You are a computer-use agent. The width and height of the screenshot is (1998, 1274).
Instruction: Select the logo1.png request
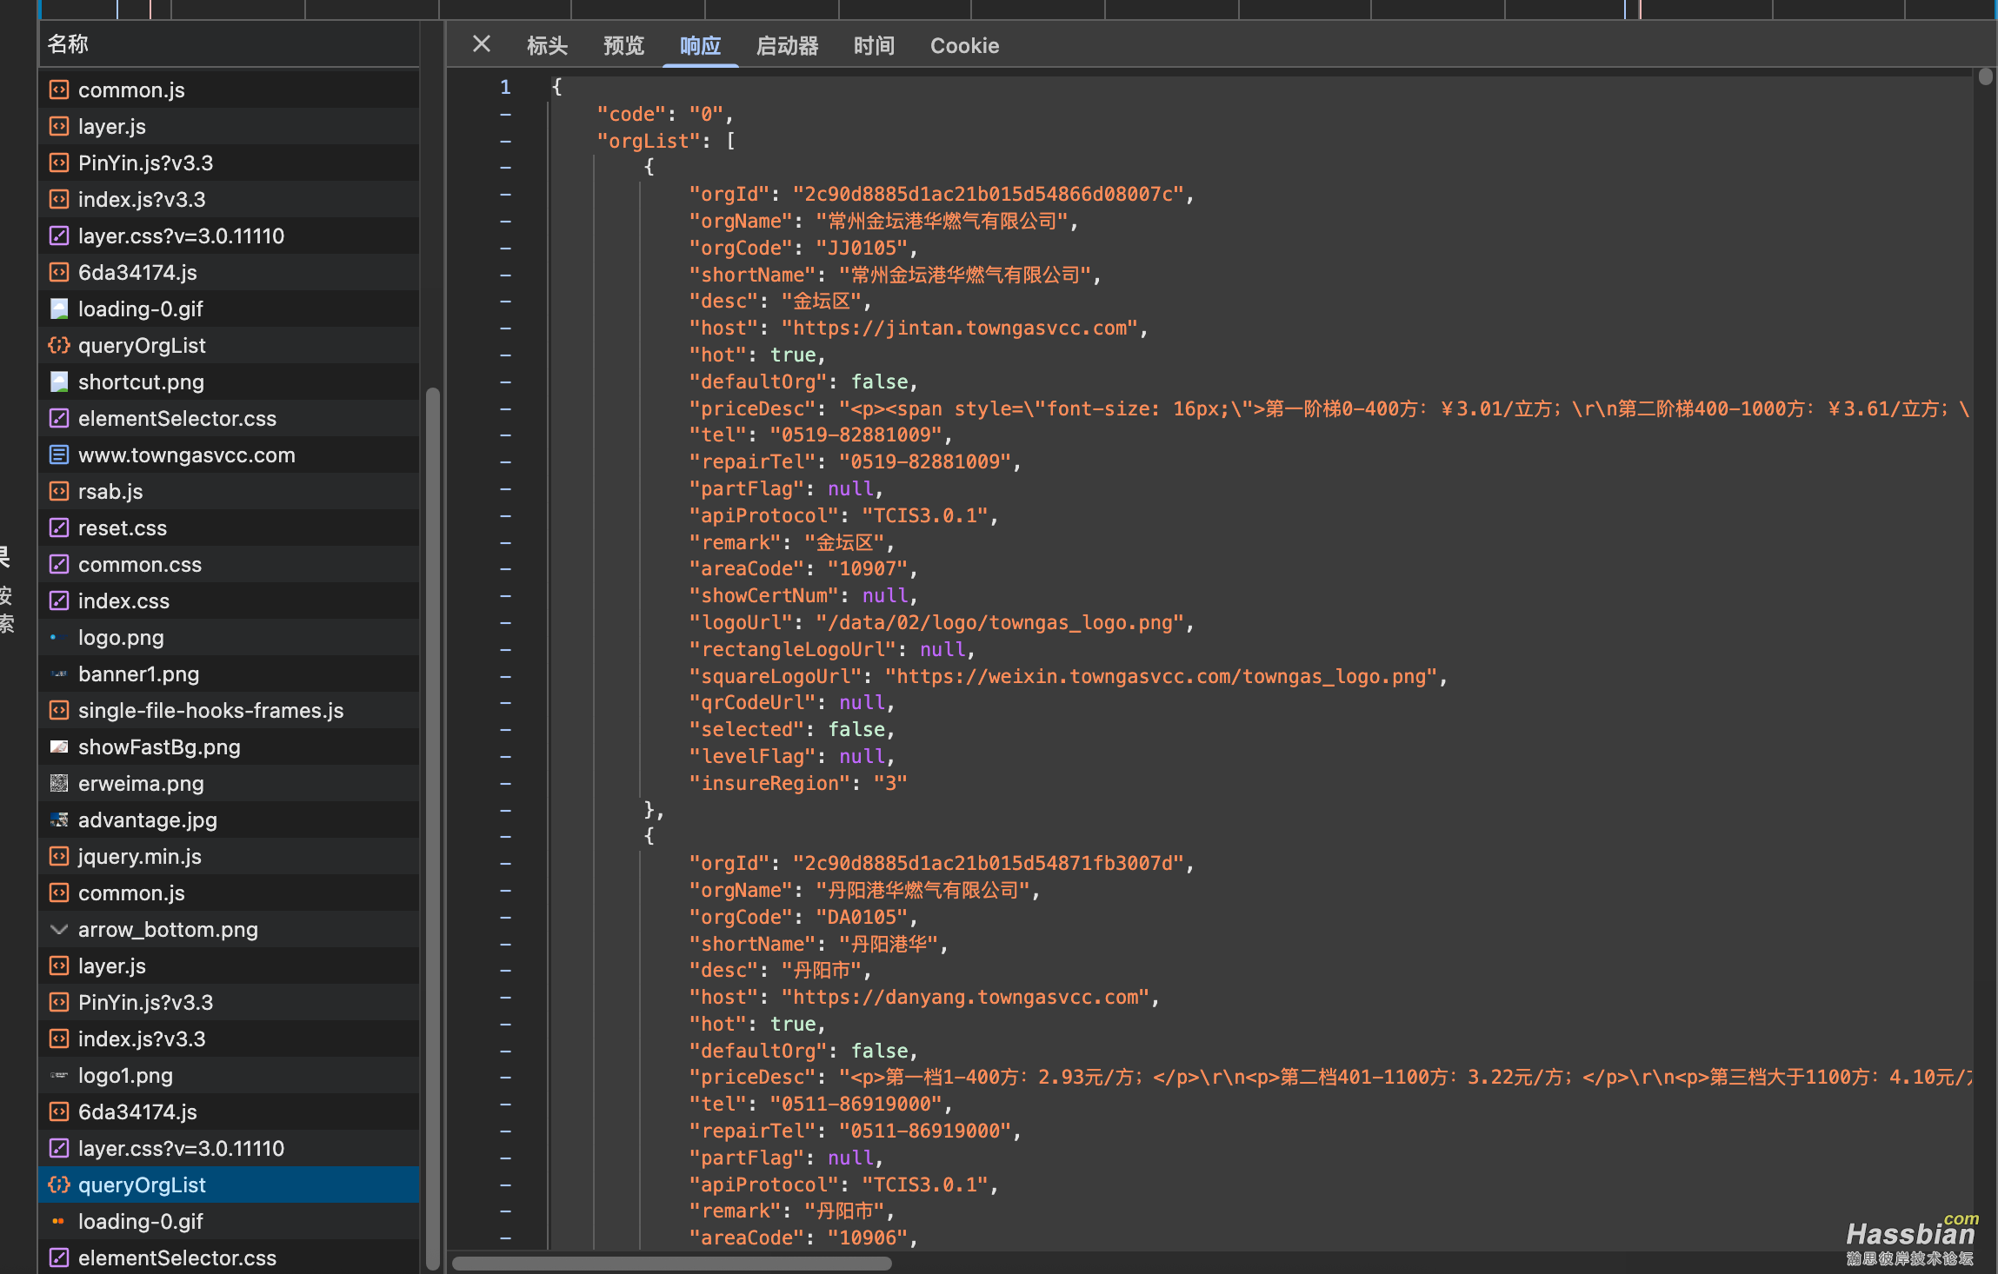click(x=230, y=1075)
